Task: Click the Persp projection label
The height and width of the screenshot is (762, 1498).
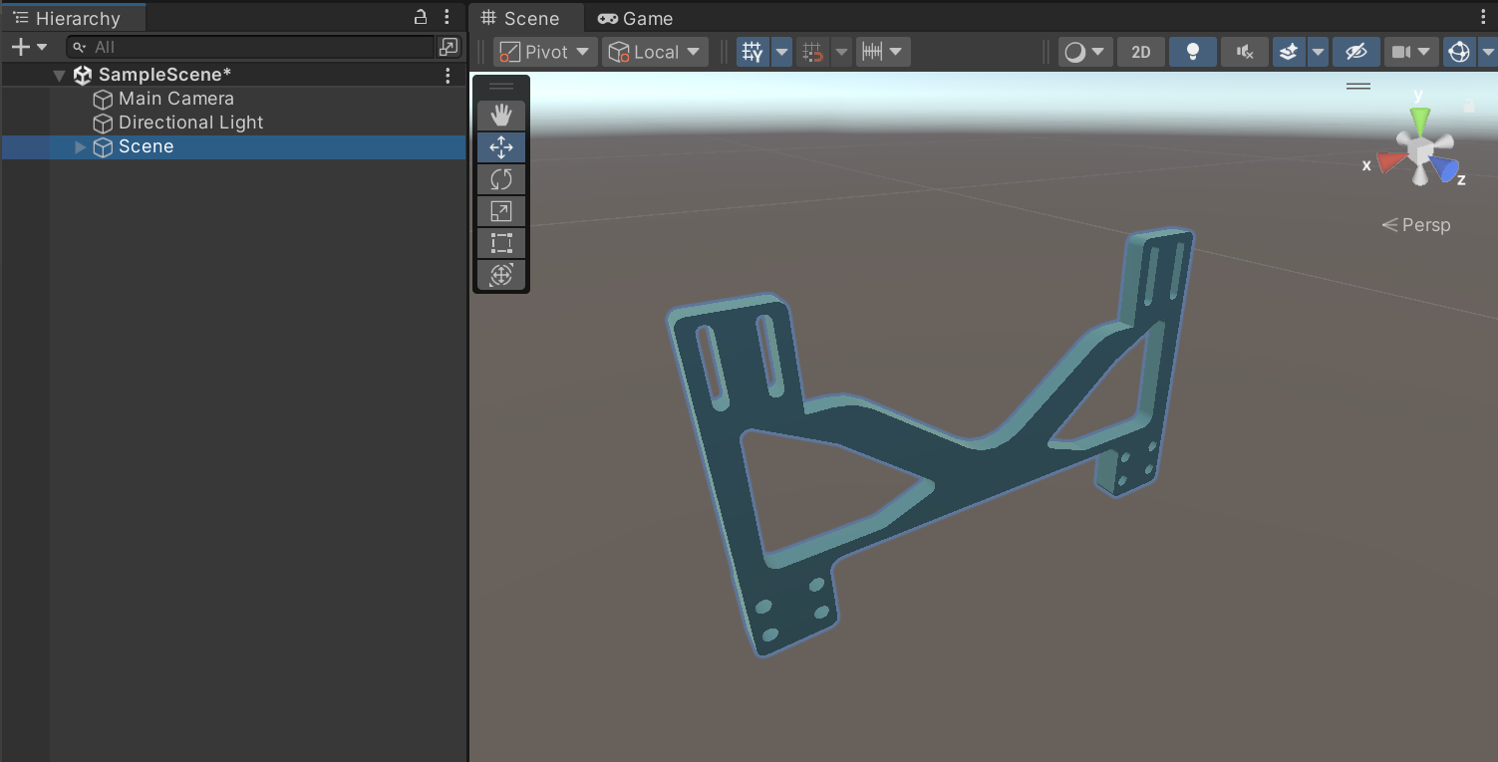Action: click(x=1424, y=225)
